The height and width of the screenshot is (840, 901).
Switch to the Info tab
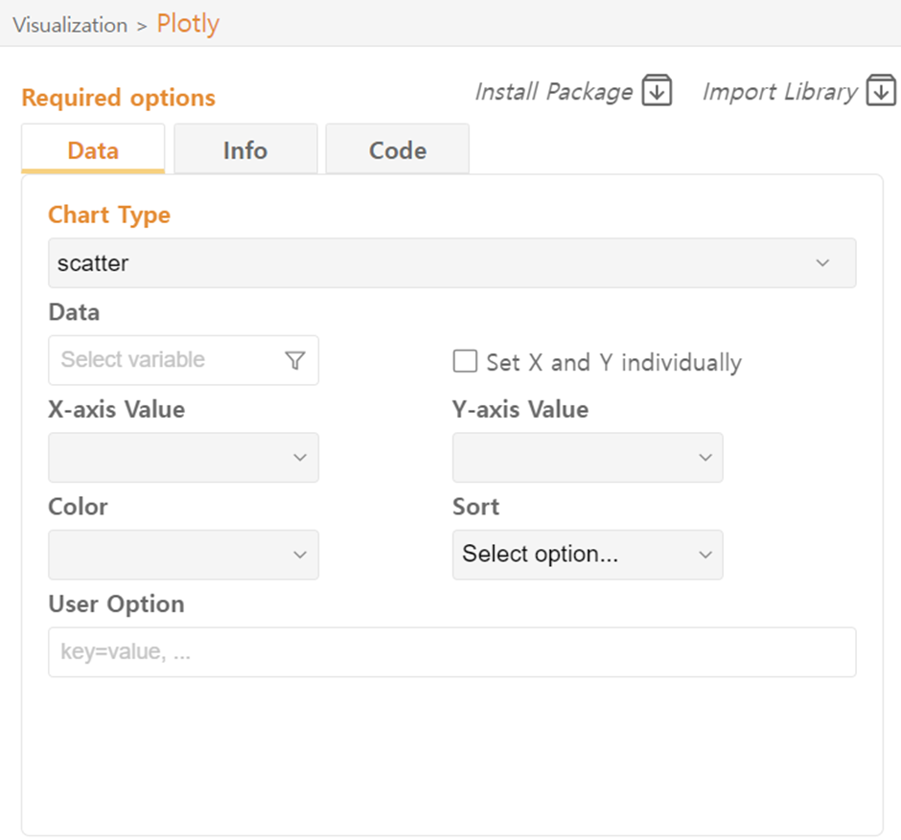(x=245, y=150)
